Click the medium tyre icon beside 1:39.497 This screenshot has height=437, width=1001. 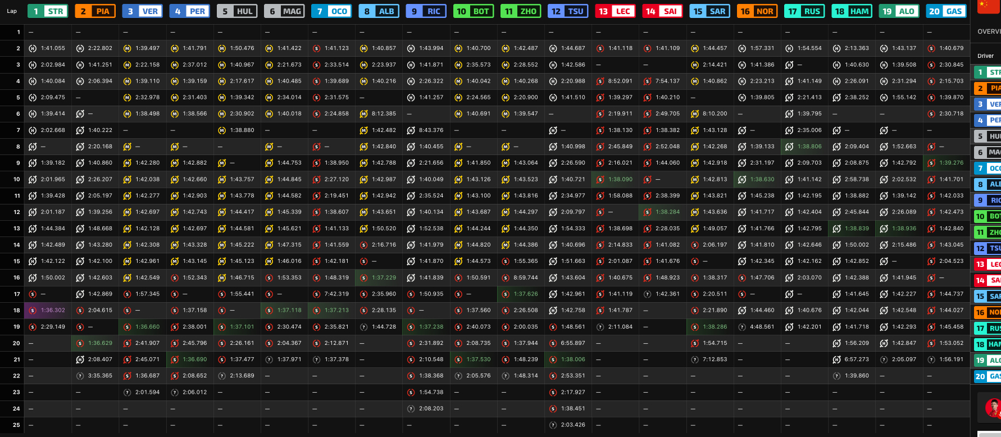[128, 48]
